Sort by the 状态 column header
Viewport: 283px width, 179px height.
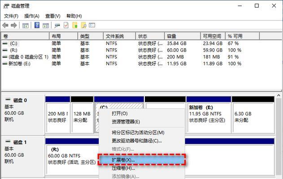(150, 36)
